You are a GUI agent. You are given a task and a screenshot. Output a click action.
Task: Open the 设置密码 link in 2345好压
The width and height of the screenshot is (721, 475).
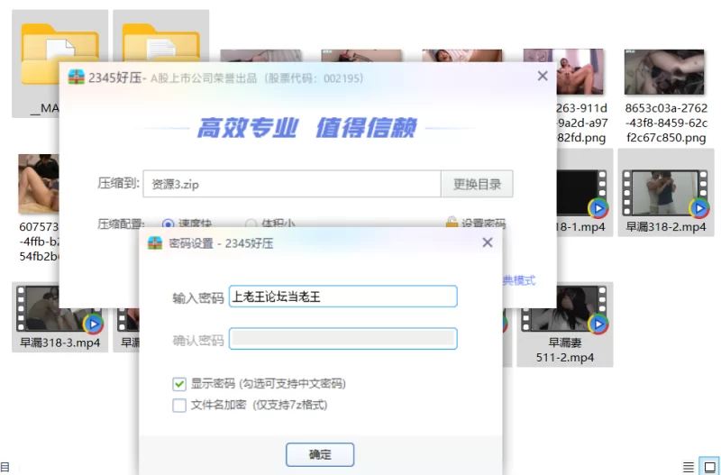coord(483,224)
